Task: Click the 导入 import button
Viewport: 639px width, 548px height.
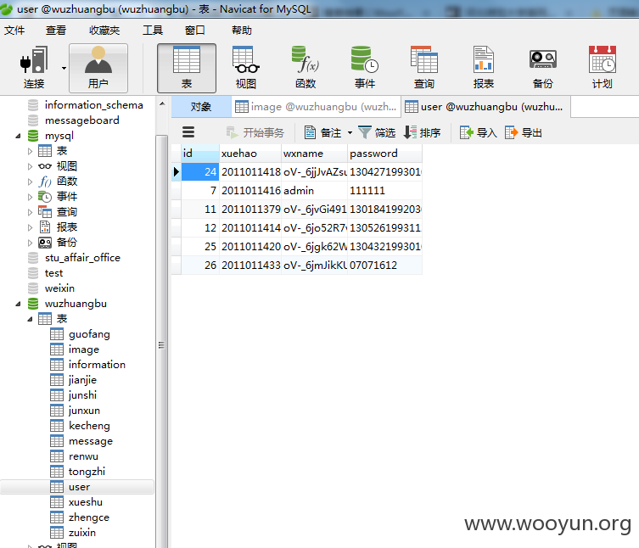Action: click(x=479, y=132)
